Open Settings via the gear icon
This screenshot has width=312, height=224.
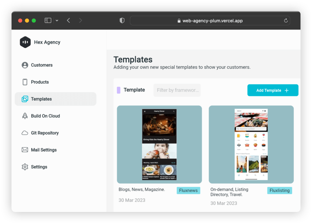tap(25, 167)
